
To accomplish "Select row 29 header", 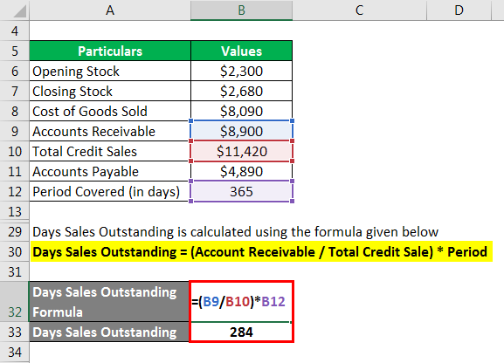I will [15, 231].
